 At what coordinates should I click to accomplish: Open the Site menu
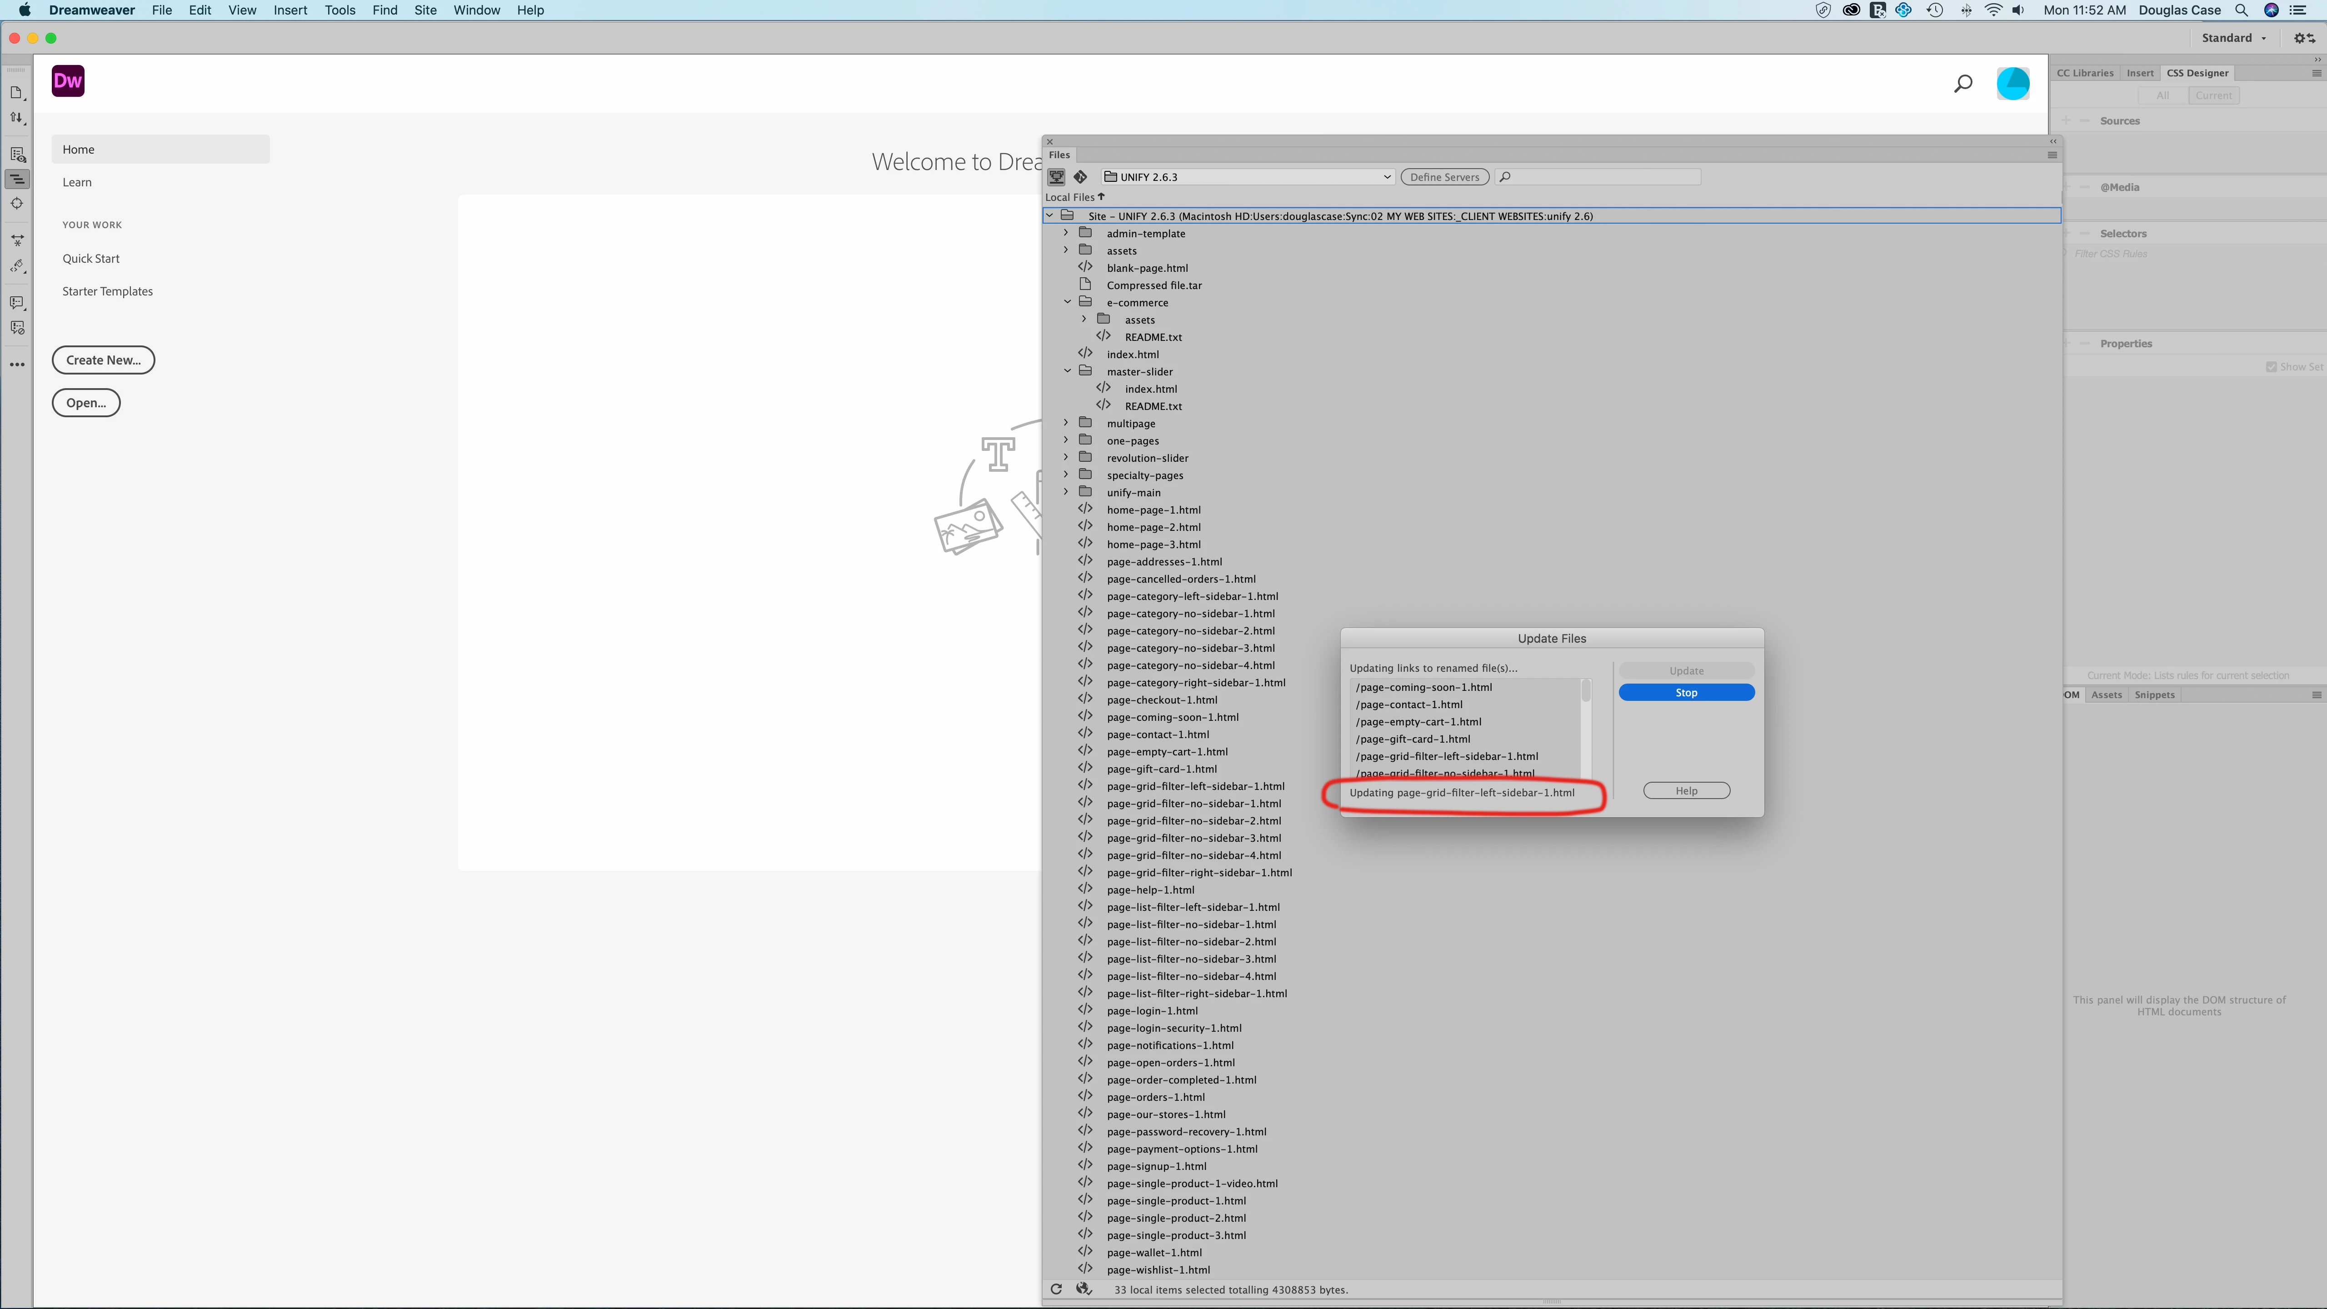(424, 10)
